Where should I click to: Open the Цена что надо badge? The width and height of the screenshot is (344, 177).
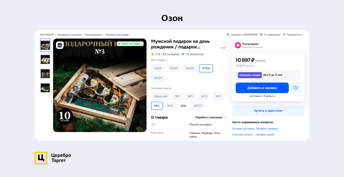pyautogui.click(x=130, y=44)
